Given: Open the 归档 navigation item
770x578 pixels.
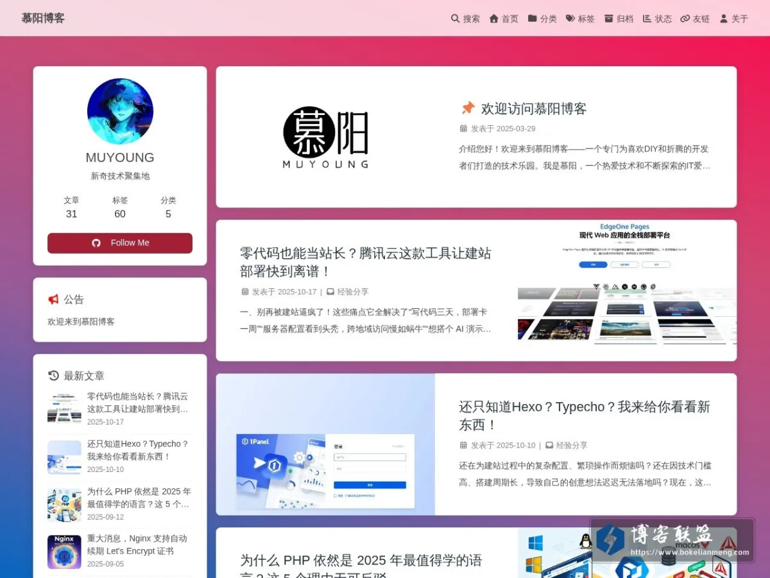Looking at the screenshot, I should [619, 19].
